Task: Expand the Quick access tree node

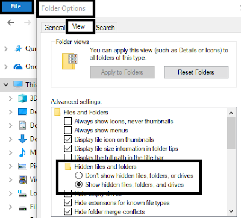Action: [6, 49]
